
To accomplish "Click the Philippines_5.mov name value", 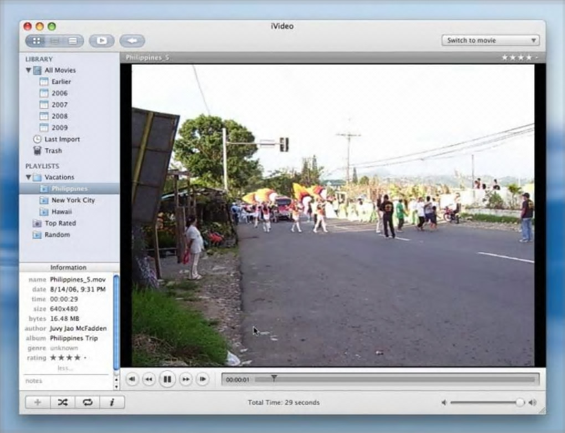I will [78, 280].
